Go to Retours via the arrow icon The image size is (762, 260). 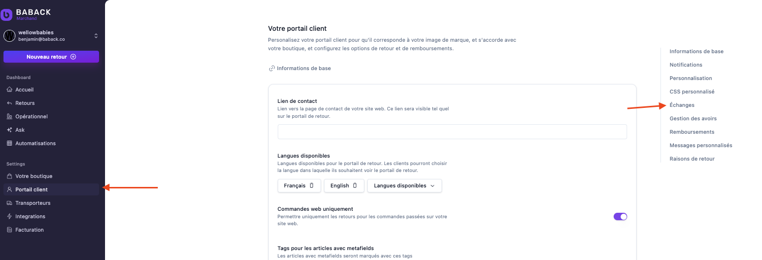coord(9,103)
